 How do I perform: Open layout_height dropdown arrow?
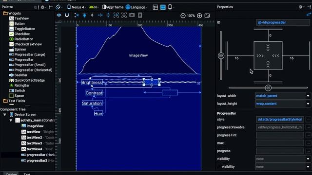(308, 104)
